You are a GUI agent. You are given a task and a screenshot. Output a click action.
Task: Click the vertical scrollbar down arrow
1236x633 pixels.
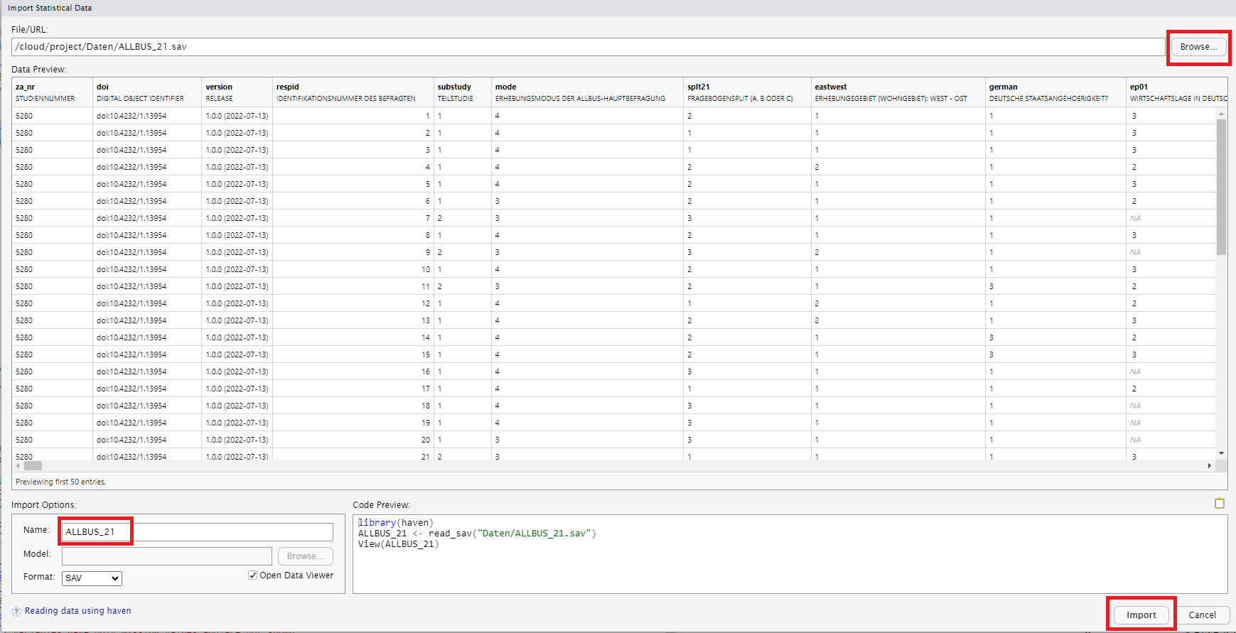[1221, 453]
